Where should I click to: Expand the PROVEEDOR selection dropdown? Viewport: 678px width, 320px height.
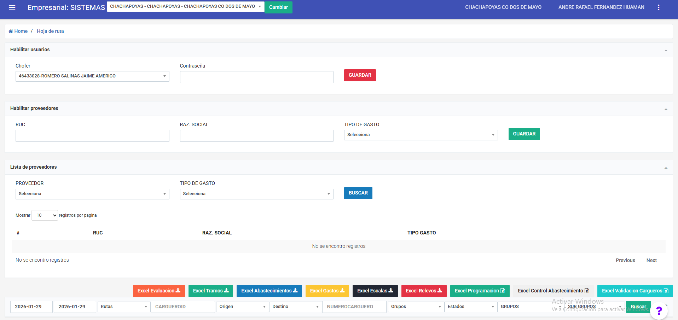coord(92,194)
